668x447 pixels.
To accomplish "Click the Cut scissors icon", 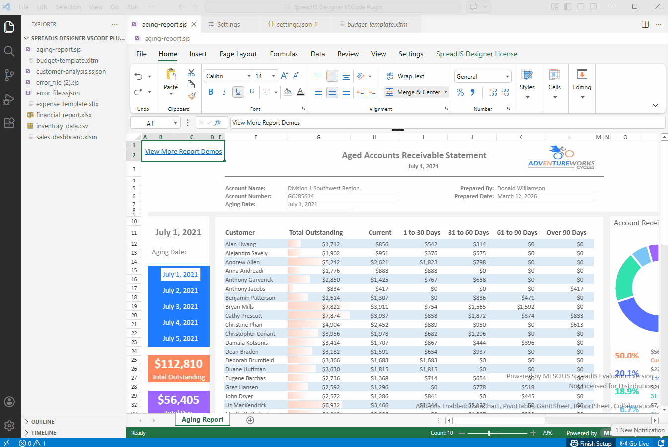I will tap(191, 73).
